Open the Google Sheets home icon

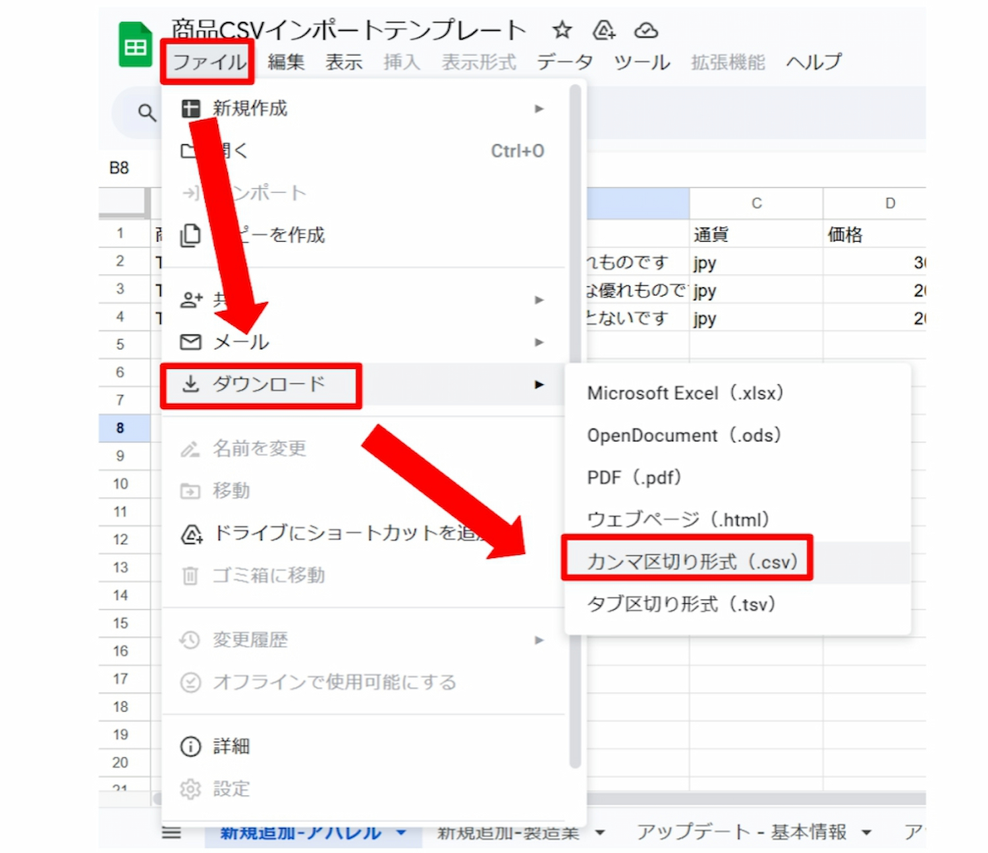135,45
